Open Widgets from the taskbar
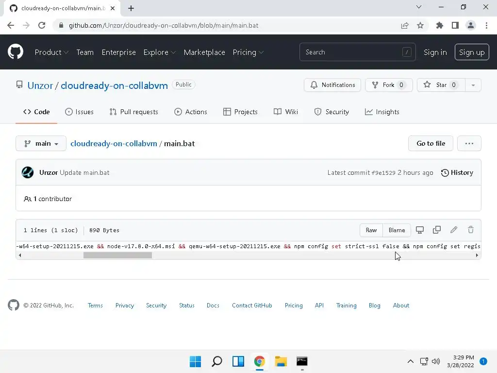Screen dimensions: 497x373 click(x=238, y=361)
